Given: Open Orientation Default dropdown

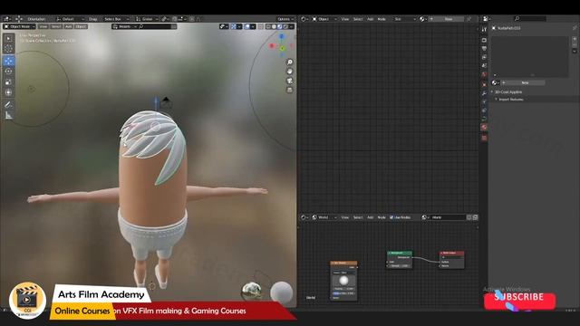Looking at the screenshot, I should (70, 19).
